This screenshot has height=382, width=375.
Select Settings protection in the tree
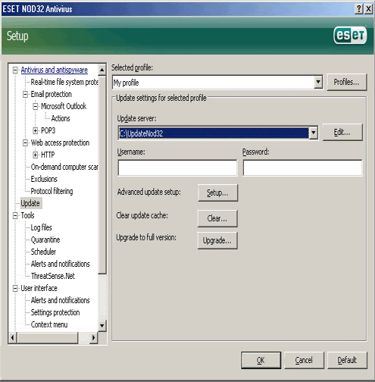[x=55, y=312]
